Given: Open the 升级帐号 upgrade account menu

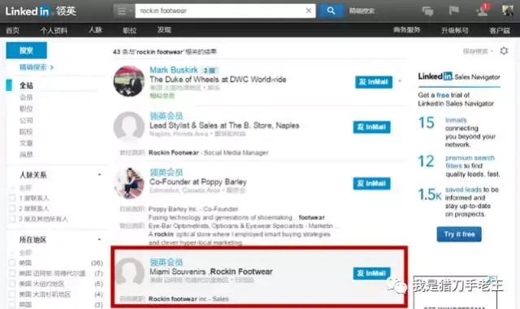Looking at the screenshot, I should 455,31.
